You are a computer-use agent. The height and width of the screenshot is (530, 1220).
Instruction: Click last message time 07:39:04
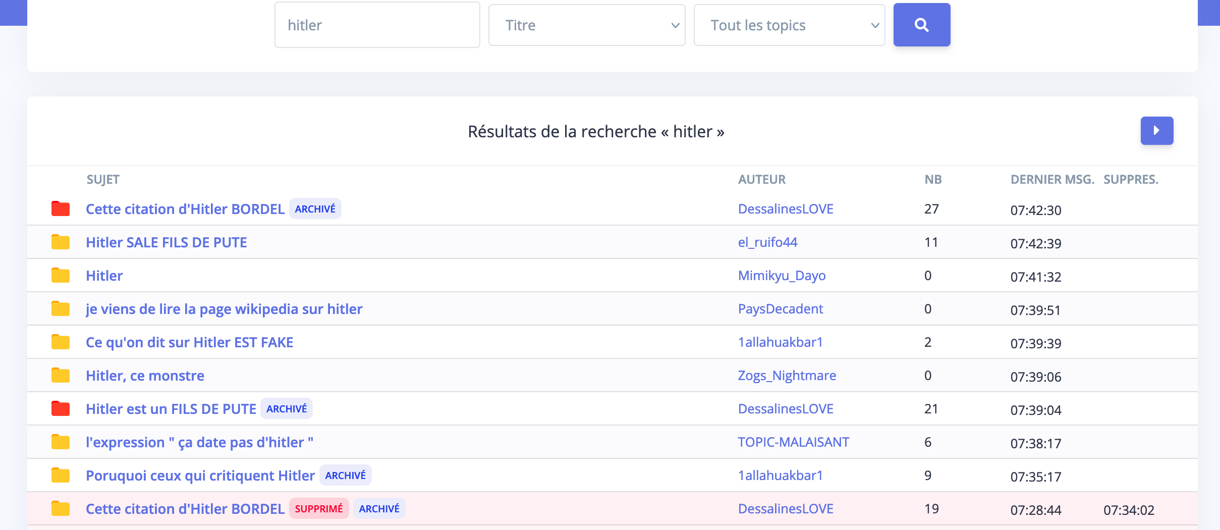[1036, 410]
